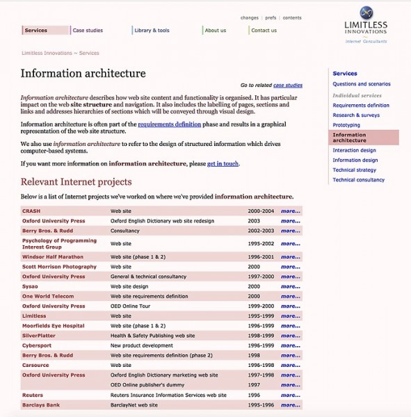Click the Reuters project name

33,395
